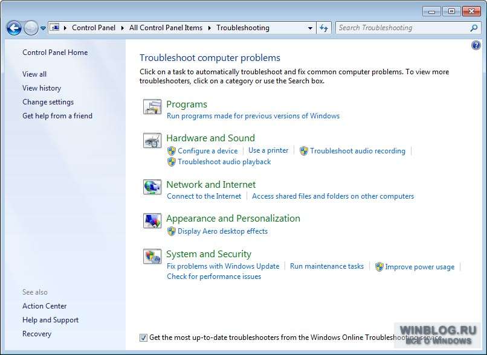
Task: Open Action Center under See also
Action: [x=45, y=306]
